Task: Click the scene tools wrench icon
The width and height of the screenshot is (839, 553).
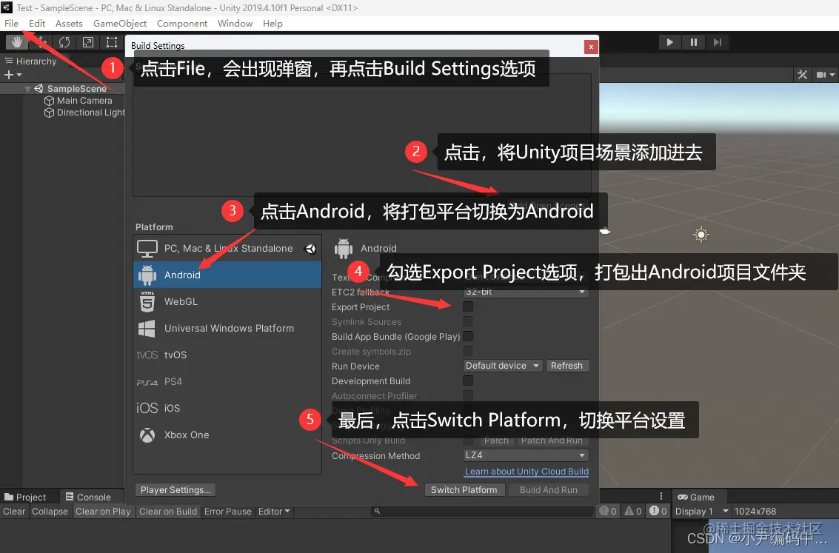Action: (x=802, y=75)
